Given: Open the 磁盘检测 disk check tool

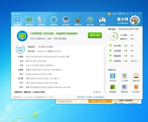Looking at the screenshot, I should (136, 77).
